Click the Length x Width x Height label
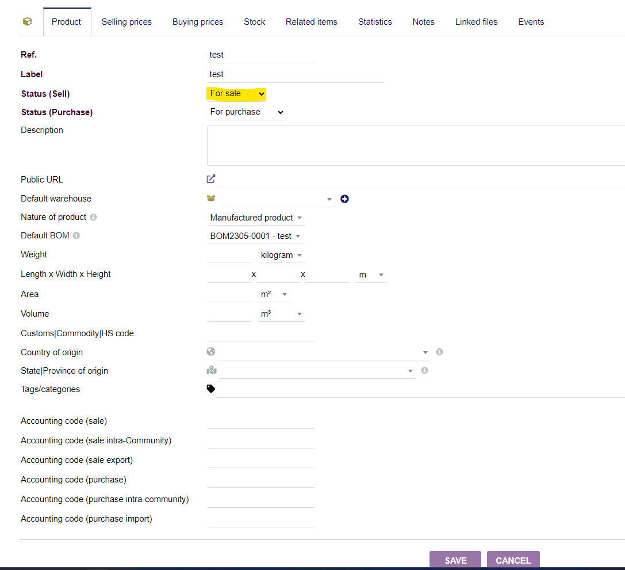The image size is (625, 570). [66, 274]
